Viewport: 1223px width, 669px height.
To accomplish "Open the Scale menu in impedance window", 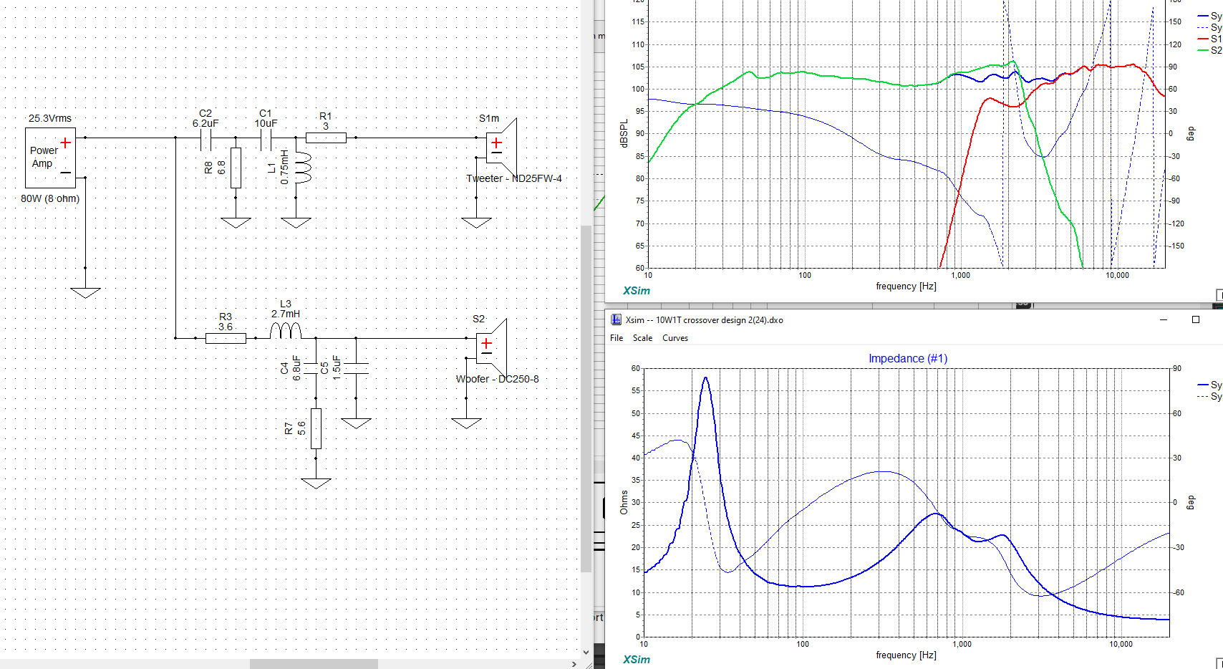I will point(642,338).
